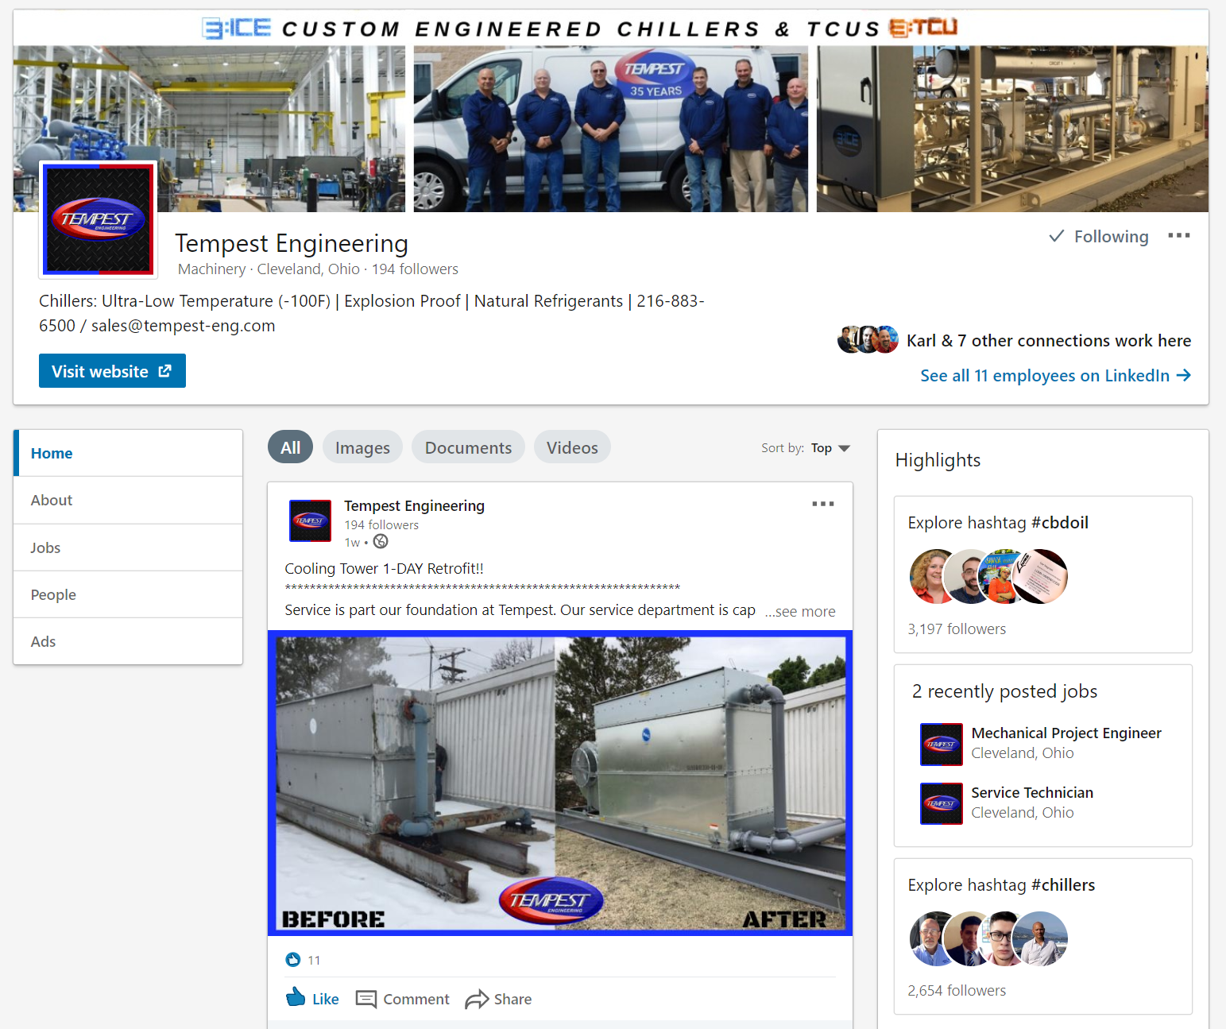Open the Mechanical Project Engineer job posting
Image resolution: width=1226 pixels, height=1029 pixels.
click(x=1066, y=733)
